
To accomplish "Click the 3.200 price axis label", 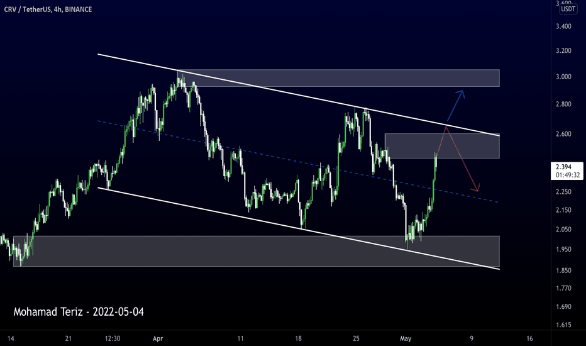I will pyautogui.click(x=563, y=51).
